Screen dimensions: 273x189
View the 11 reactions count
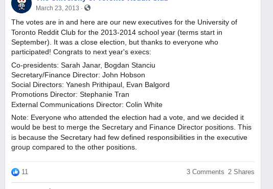point(25,172)
